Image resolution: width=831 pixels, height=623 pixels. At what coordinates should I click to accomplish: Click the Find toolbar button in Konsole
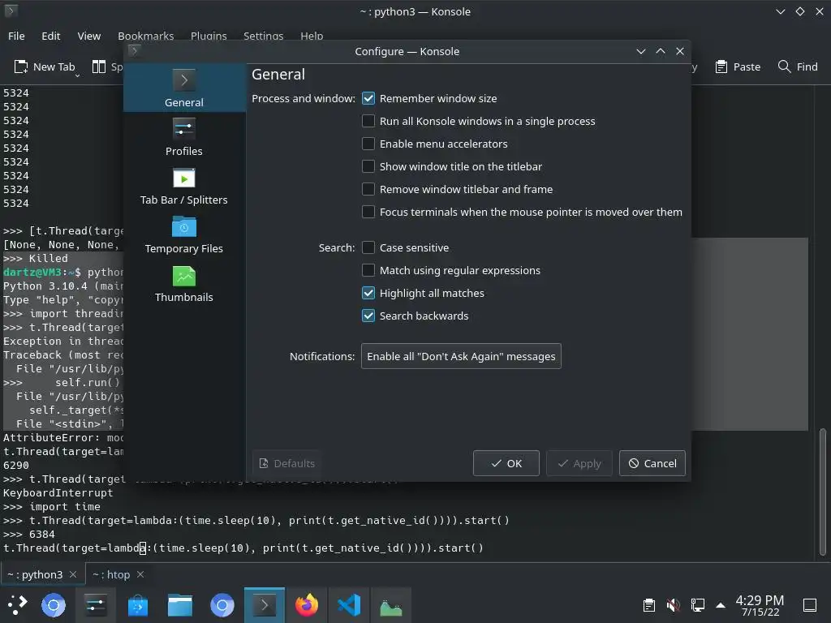798,67
